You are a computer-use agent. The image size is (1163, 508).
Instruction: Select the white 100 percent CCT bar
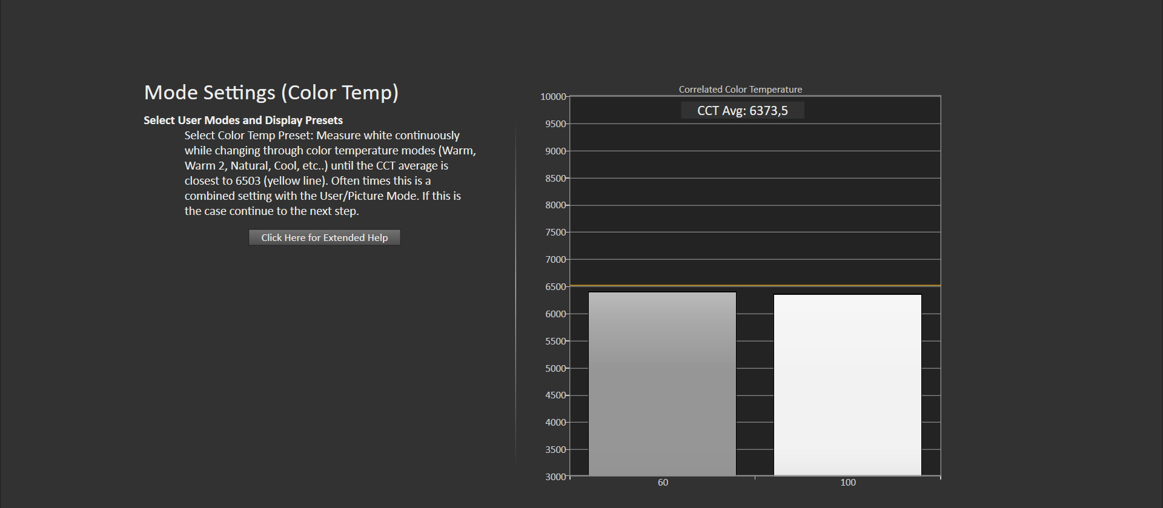pos(847,385)
